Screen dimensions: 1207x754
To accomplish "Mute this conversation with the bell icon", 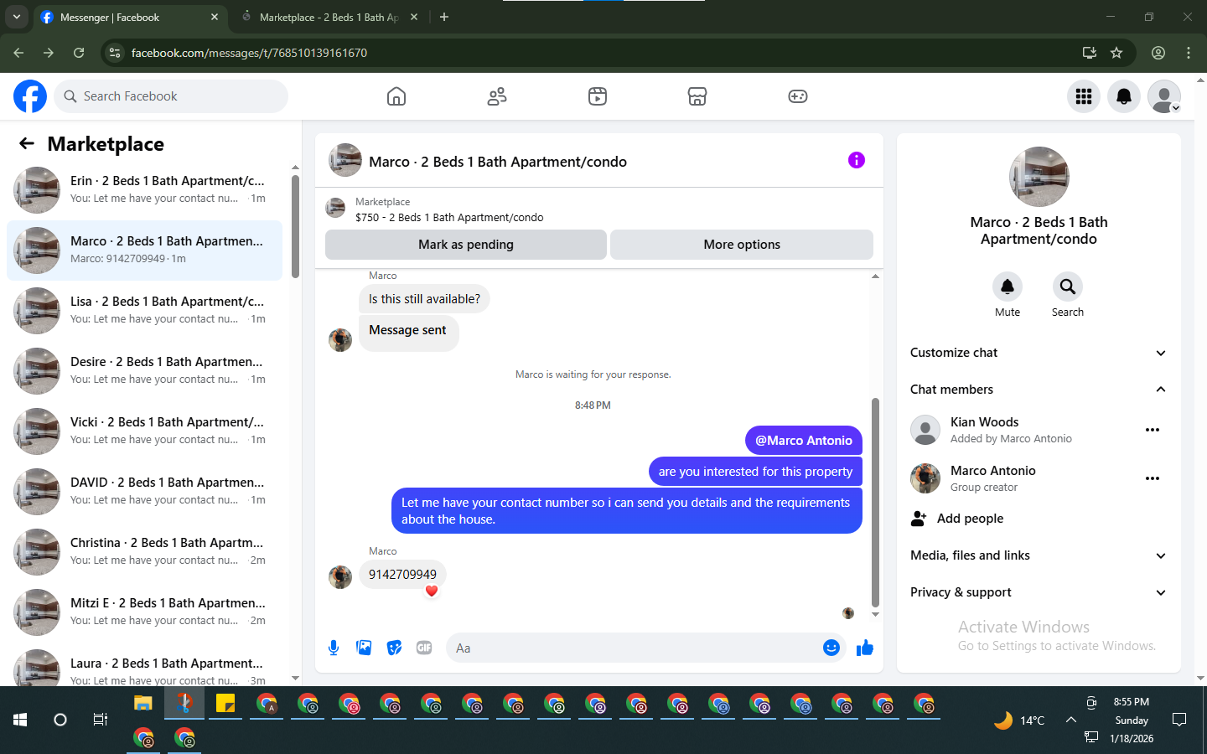I will (x=1008, y=287).
